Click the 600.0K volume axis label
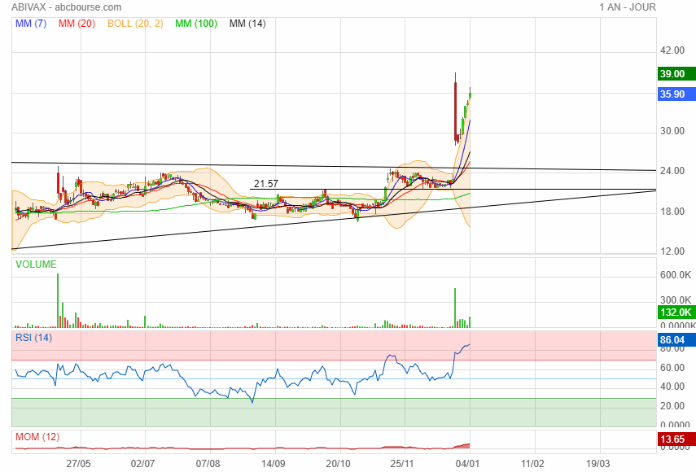 (676, 275)
